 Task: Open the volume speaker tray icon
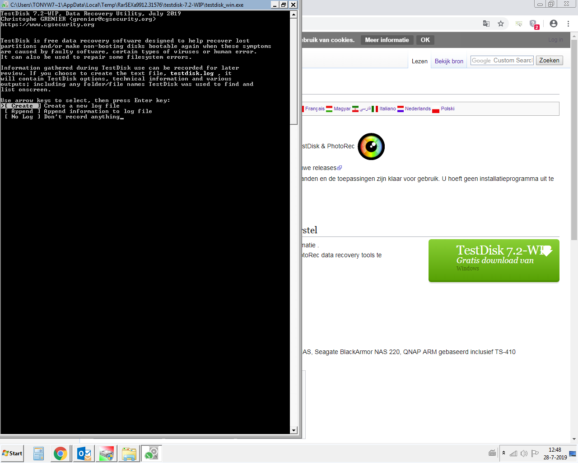[524, 454]
